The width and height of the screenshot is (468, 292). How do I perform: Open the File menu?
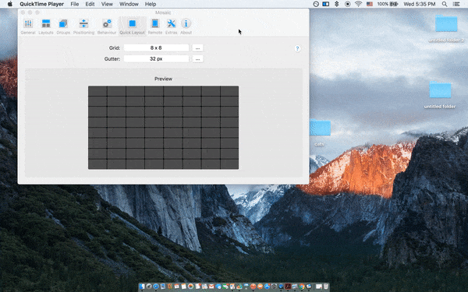point(75,4)
